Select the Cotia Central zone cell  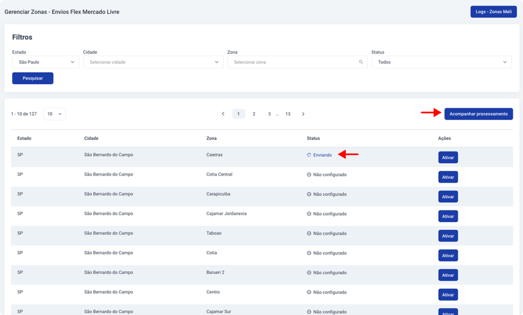point(219,174)
